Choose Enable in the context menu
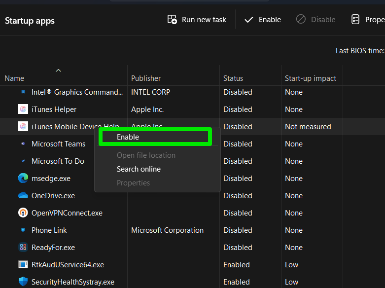The height and width of the screenshot is (288, 385). [155, 137]
